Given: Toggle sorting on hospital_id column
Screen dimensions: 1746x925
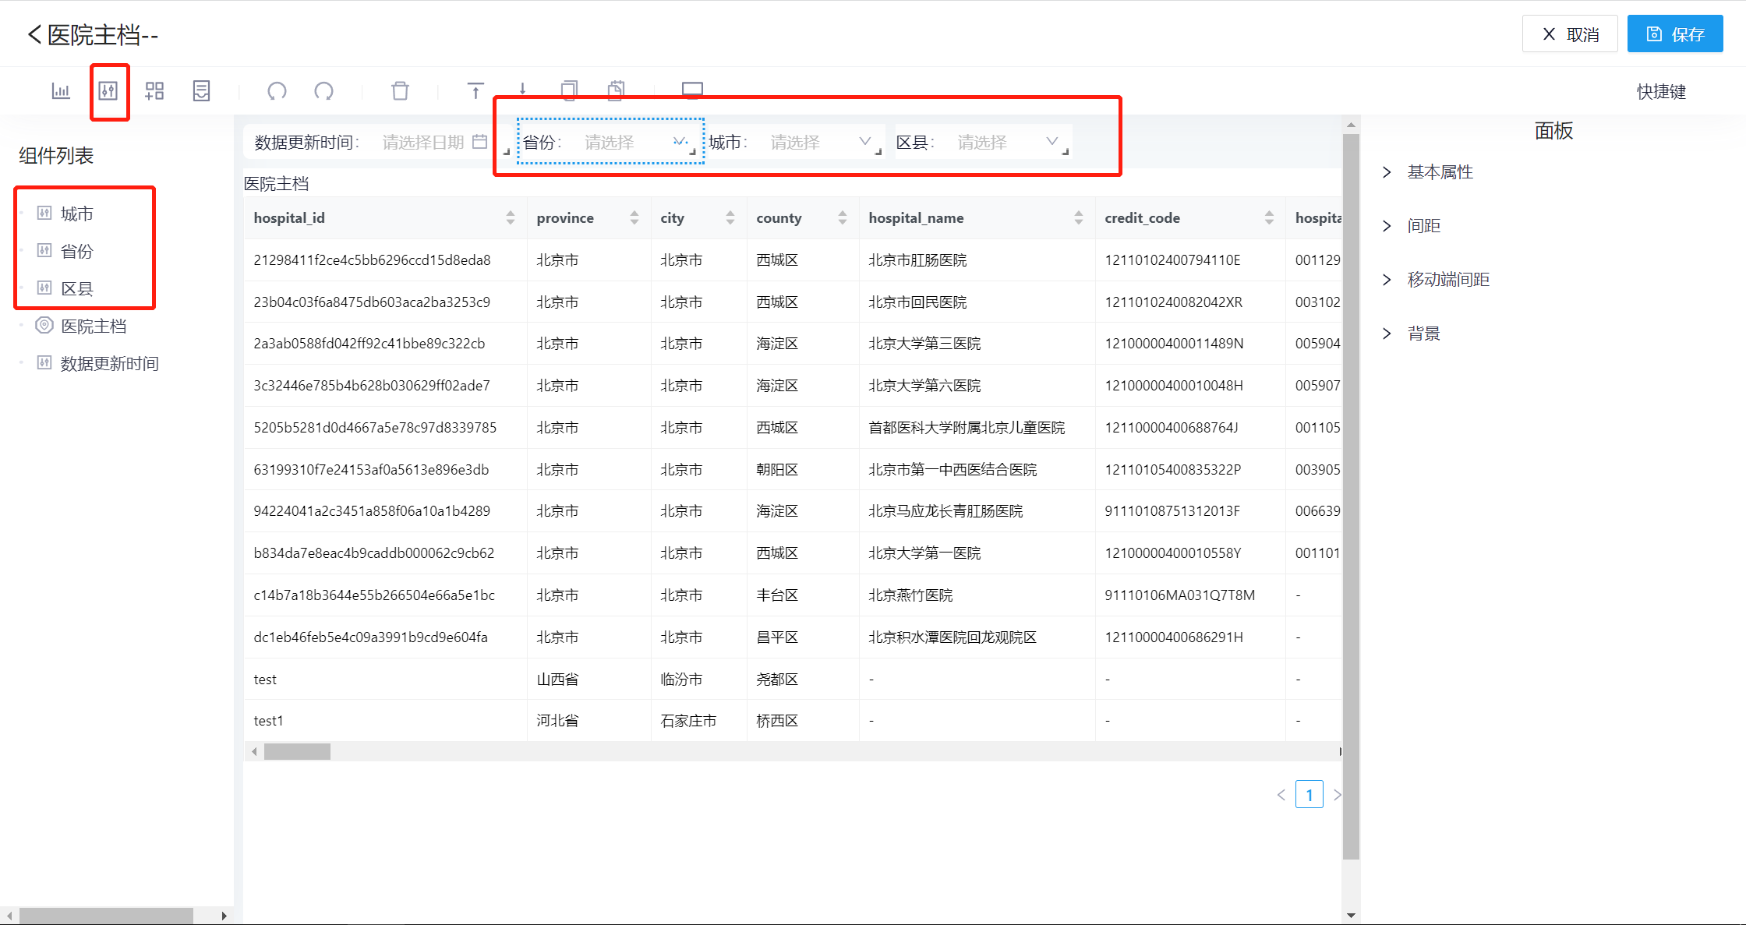Looking at the screenshot, I should point(511,217).
